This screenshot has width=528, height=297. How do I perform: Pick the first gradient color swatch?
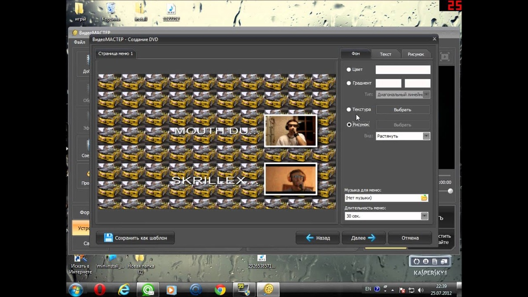[x=388, y=83]
